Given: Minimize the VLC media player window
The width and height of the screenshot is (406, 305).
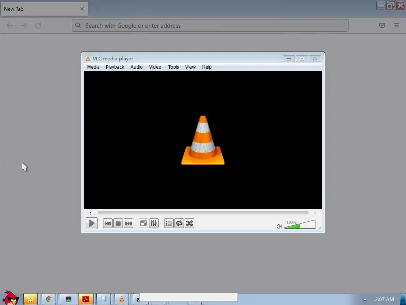Looking at the screenshot, I should (289, 59).
